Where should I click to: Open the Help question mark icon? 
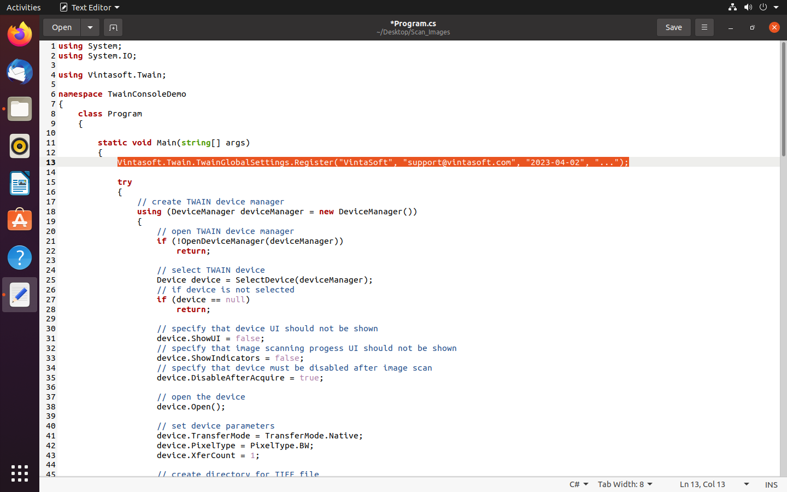20,257
